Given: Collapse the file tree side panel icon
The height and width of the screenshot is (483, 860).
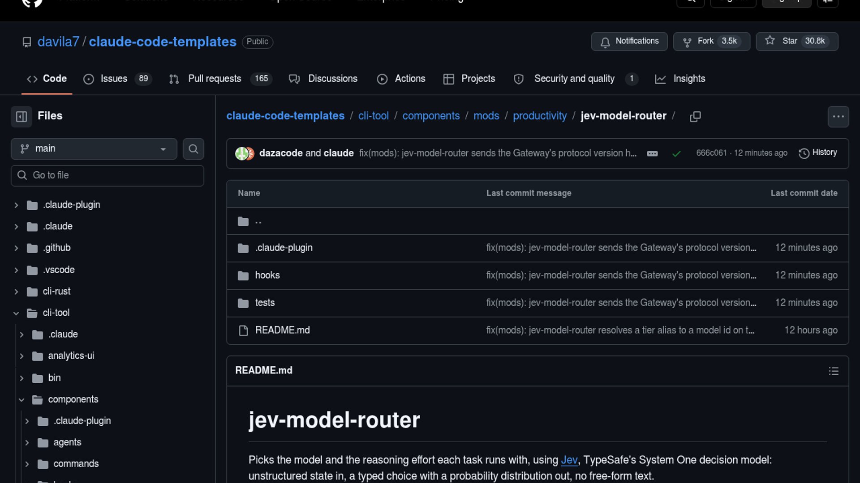Looking at the screenshot, I should click(x=21, y=117).
